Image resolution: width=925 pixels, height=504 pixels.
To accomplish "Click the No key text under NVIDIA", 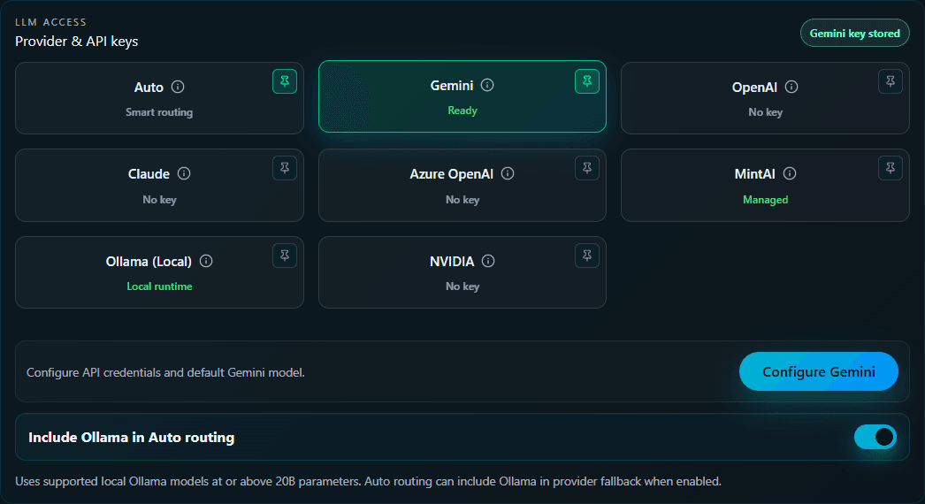I will pos(462,286).
